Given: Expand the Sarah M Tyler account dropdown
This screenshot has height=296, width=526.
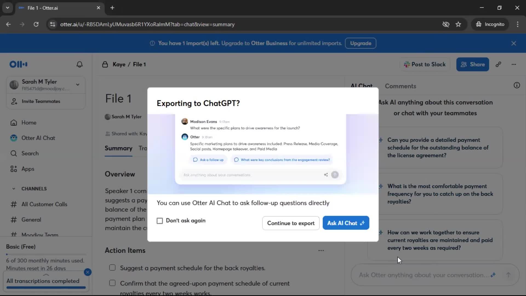Looking at the screenshot, I should pos(78,84).
